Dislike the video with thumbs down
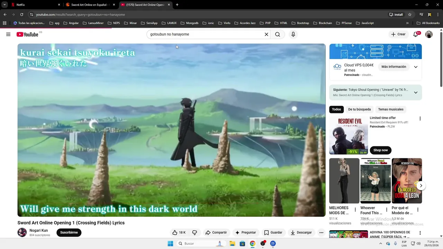The width and height of the screenshot is (443, 249). 195,232
